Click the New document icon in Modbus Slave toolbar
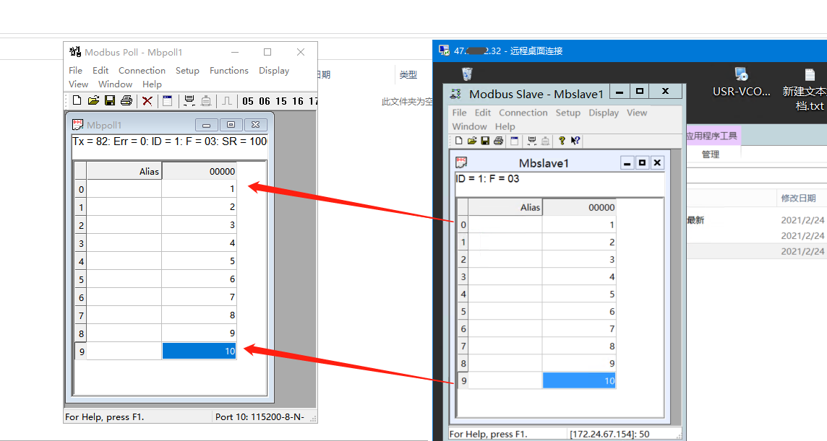 click(x=458, y=141)
